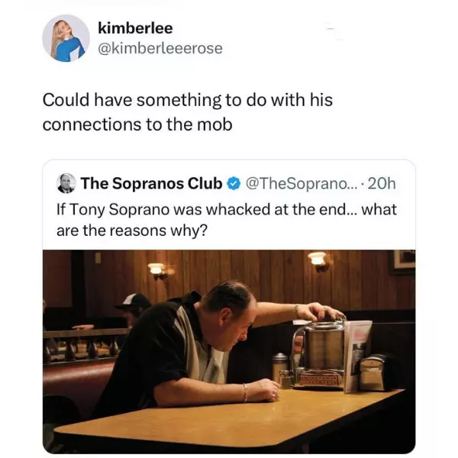This screenshot has width=458, height=458.
Task: Open kimberlee's profile picture
Action: point(66,37)
